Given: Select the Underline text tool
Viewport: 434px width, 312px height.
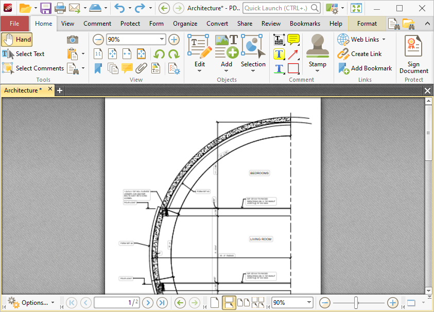Looking at the screenshot, I should tap(279, 68).
